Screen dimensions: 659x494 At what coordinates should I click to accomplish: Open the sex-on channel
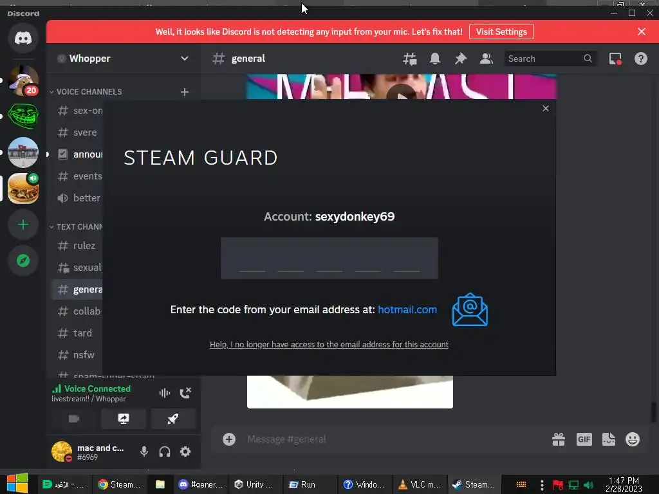tap(79, 111)
